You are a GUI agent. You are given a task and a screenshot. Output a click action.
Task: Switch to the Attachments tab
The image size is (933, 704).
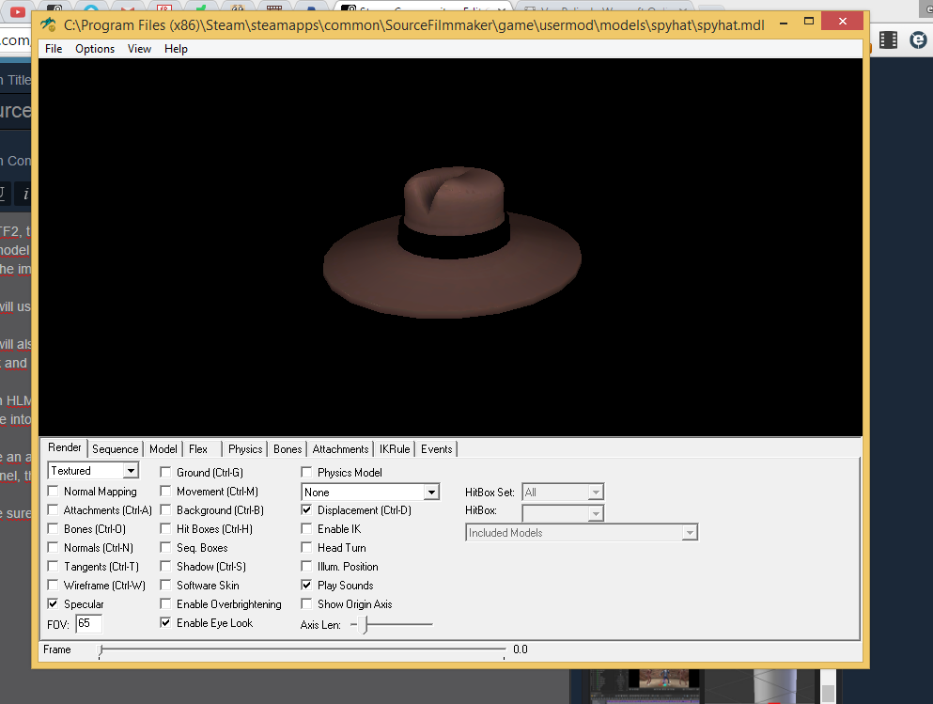(340, 449)
